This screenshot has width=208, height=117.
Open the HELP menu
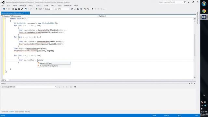[76, 6]
